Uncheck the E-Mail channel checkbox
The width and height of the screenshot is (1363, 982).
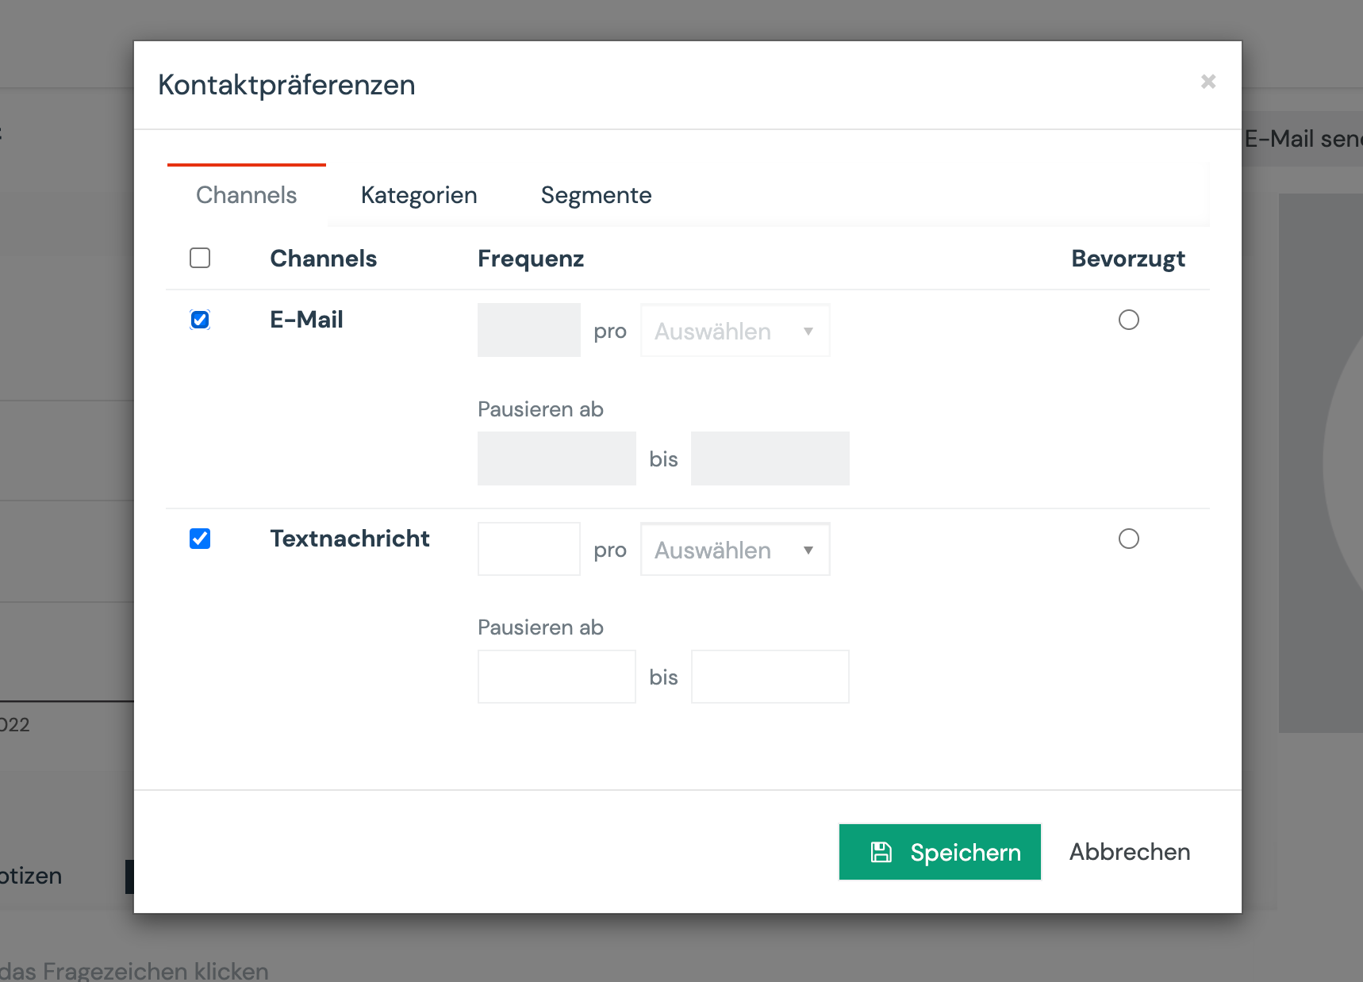200,320
